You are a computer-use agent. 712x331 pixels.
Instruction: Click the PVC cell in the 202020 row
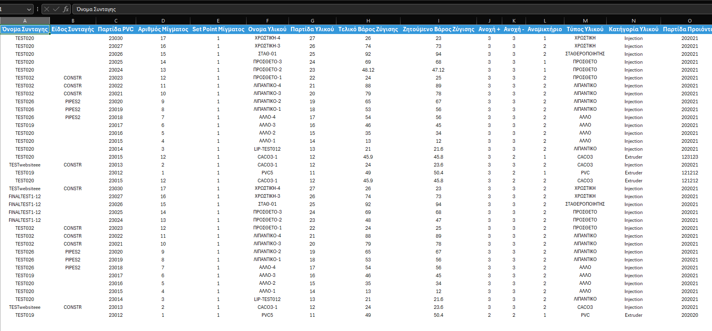[x=585, y=315]
